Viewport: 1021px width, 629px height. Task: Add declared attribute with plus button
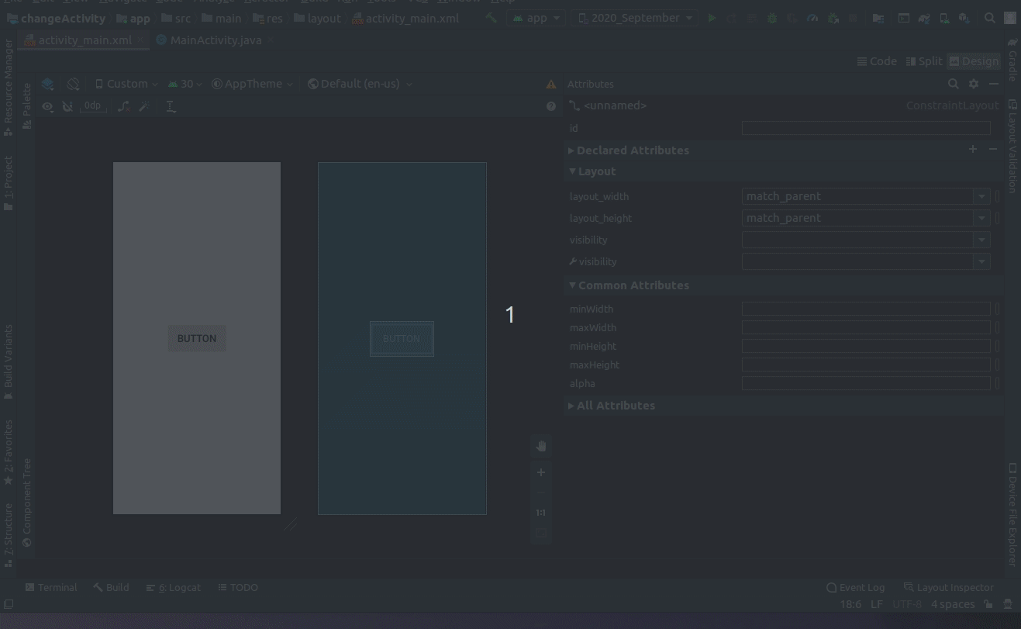pyautogui.click(x=973, y=149)
